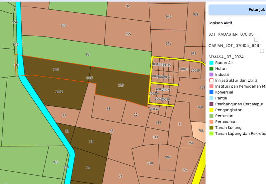Select the Pertanian legend label
The height and width of the screenshot is (184, 266).
tap(224, 116)
